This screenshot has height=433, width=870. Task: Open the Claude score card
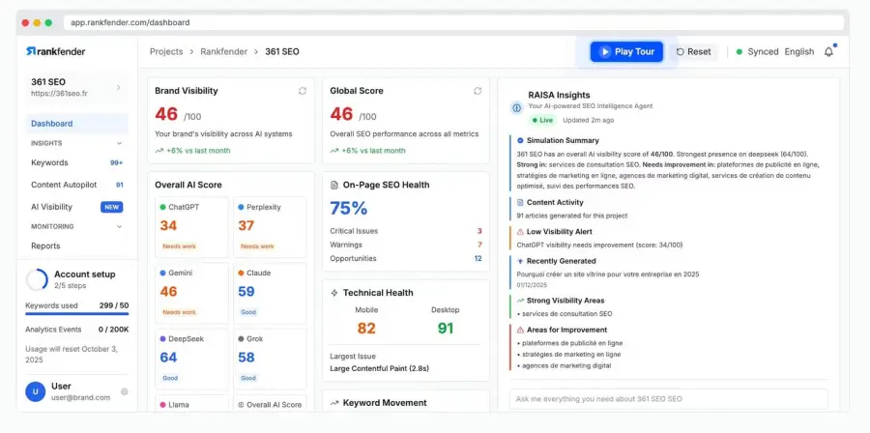coord(270,293)
